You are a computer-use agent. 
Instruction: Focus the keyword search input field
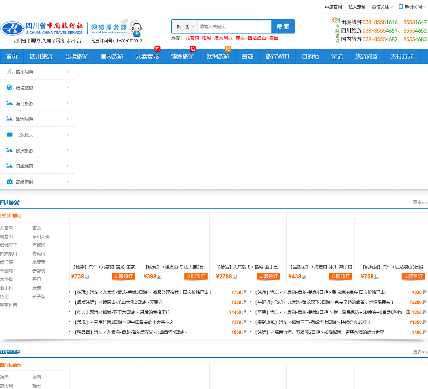click(234, 27)
